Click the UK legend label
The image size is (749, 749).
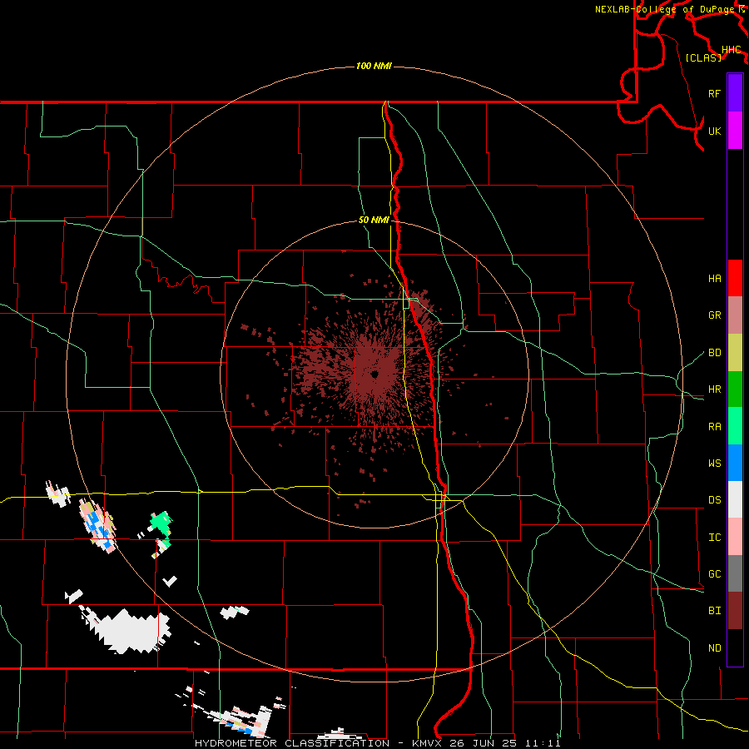click(x=714, y=131)
